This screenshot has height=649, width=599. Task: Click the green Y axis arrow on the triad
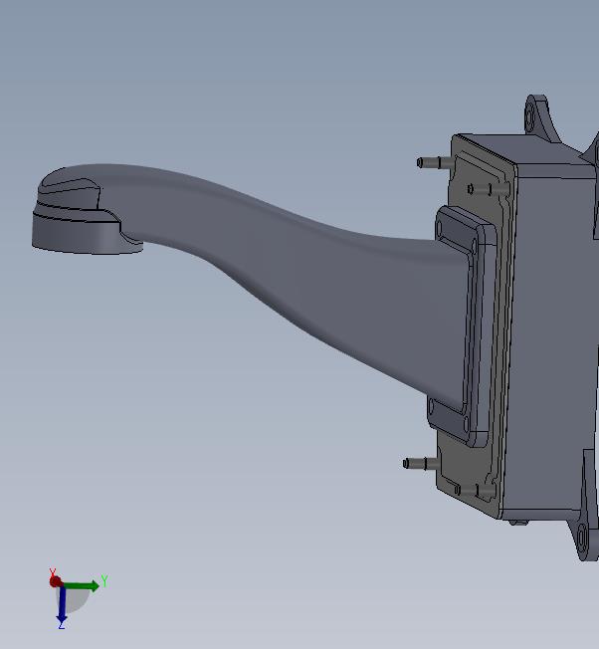click(83, 585)
